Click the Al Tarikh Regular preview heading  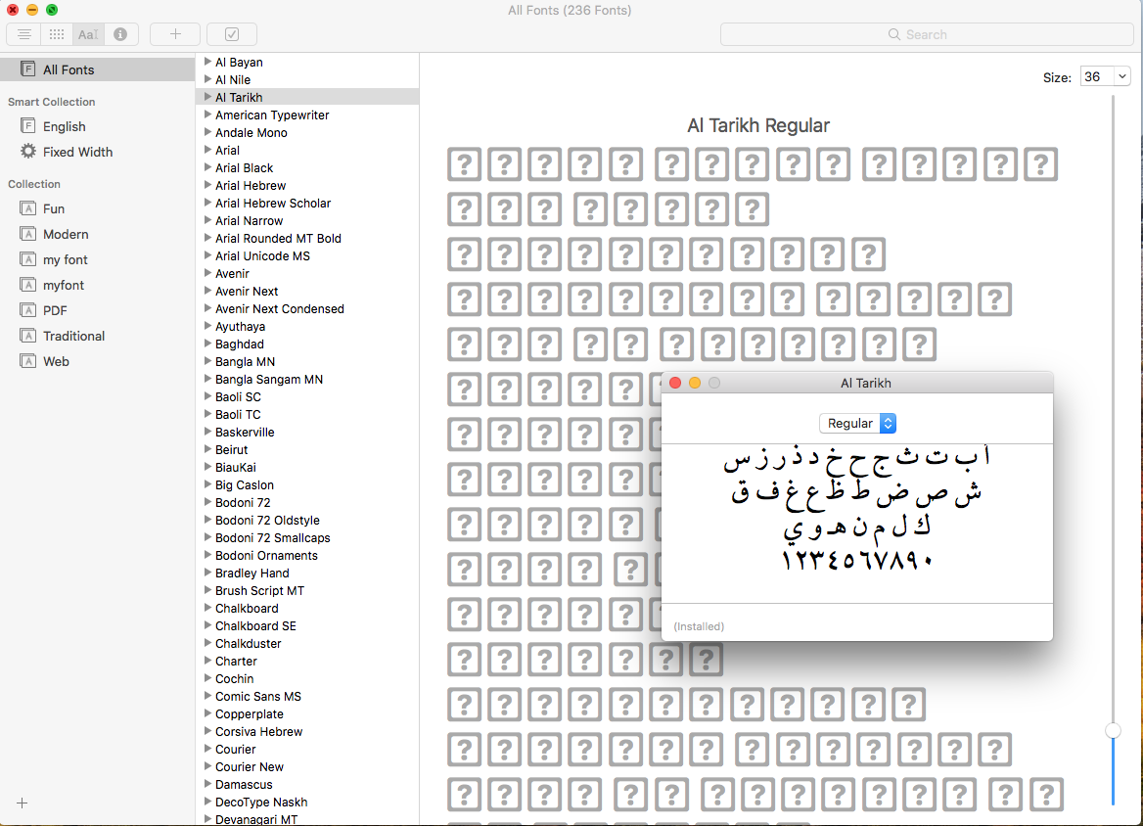click(x=758, y=125)
